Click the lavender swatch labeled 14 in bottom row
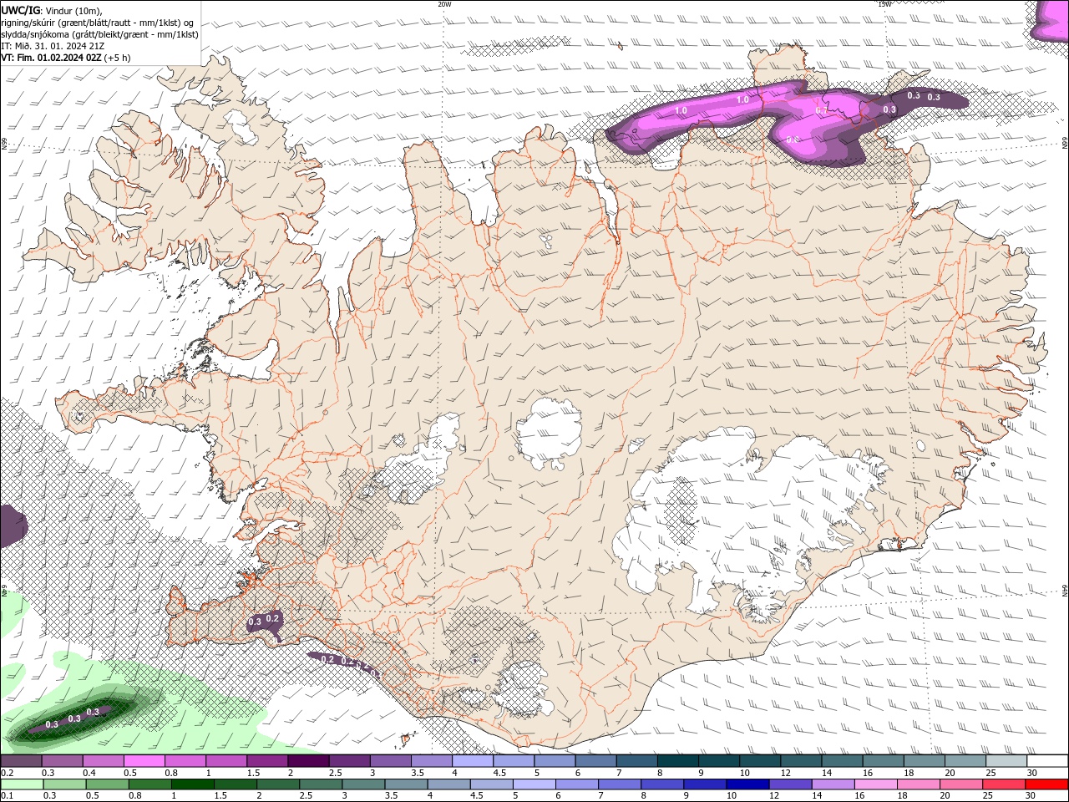The width and height of the screenshot is (1069, 802). point(833,784)
